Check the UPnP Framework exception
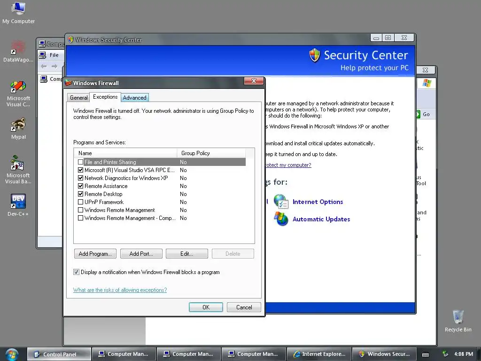Image resolution: width=481 pixels, height=361 pixels. click(x=80, y=202)
